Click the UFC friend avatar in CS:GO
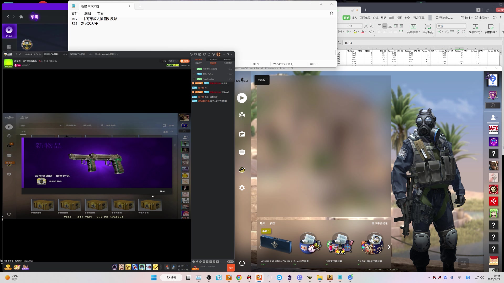This screenshot has width=504, height=283. point(493,129)
